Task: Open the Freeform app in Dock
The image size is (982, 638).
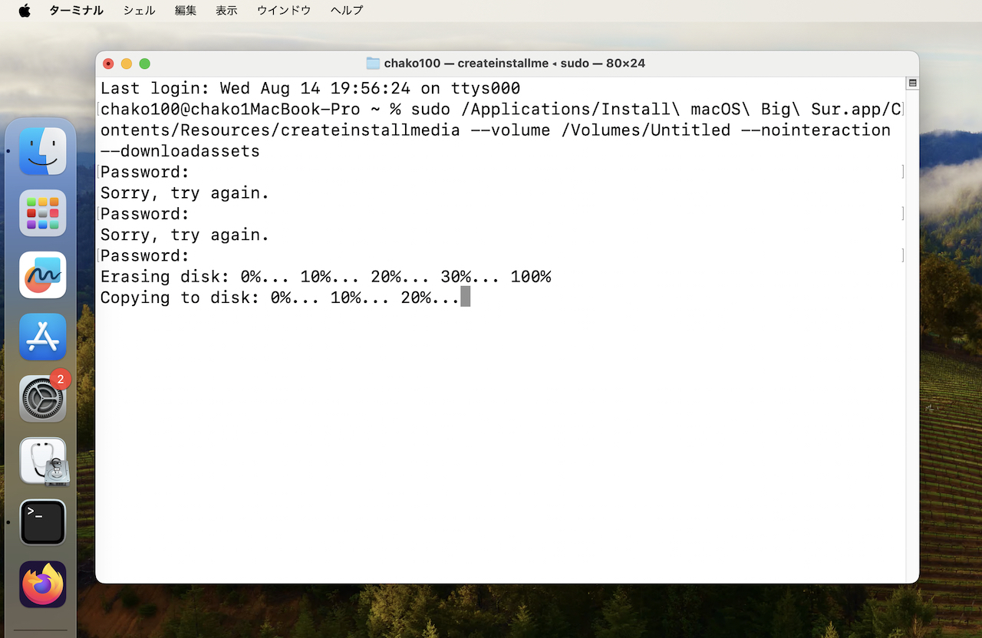Action: 43,275
